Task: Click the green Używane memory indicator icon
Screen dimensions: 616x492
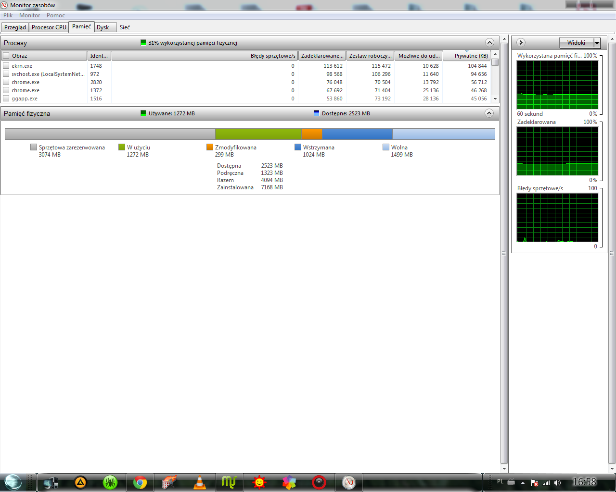Action: pos(143,113)
